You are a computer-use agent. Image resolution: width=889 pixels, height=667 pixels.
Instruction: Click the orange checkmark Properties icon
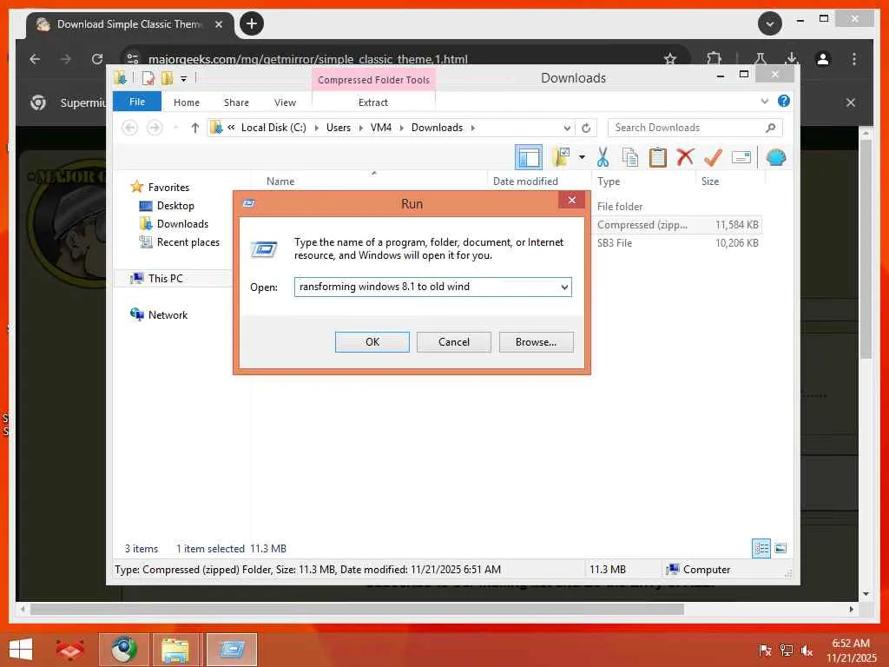(x=713, y=157)
